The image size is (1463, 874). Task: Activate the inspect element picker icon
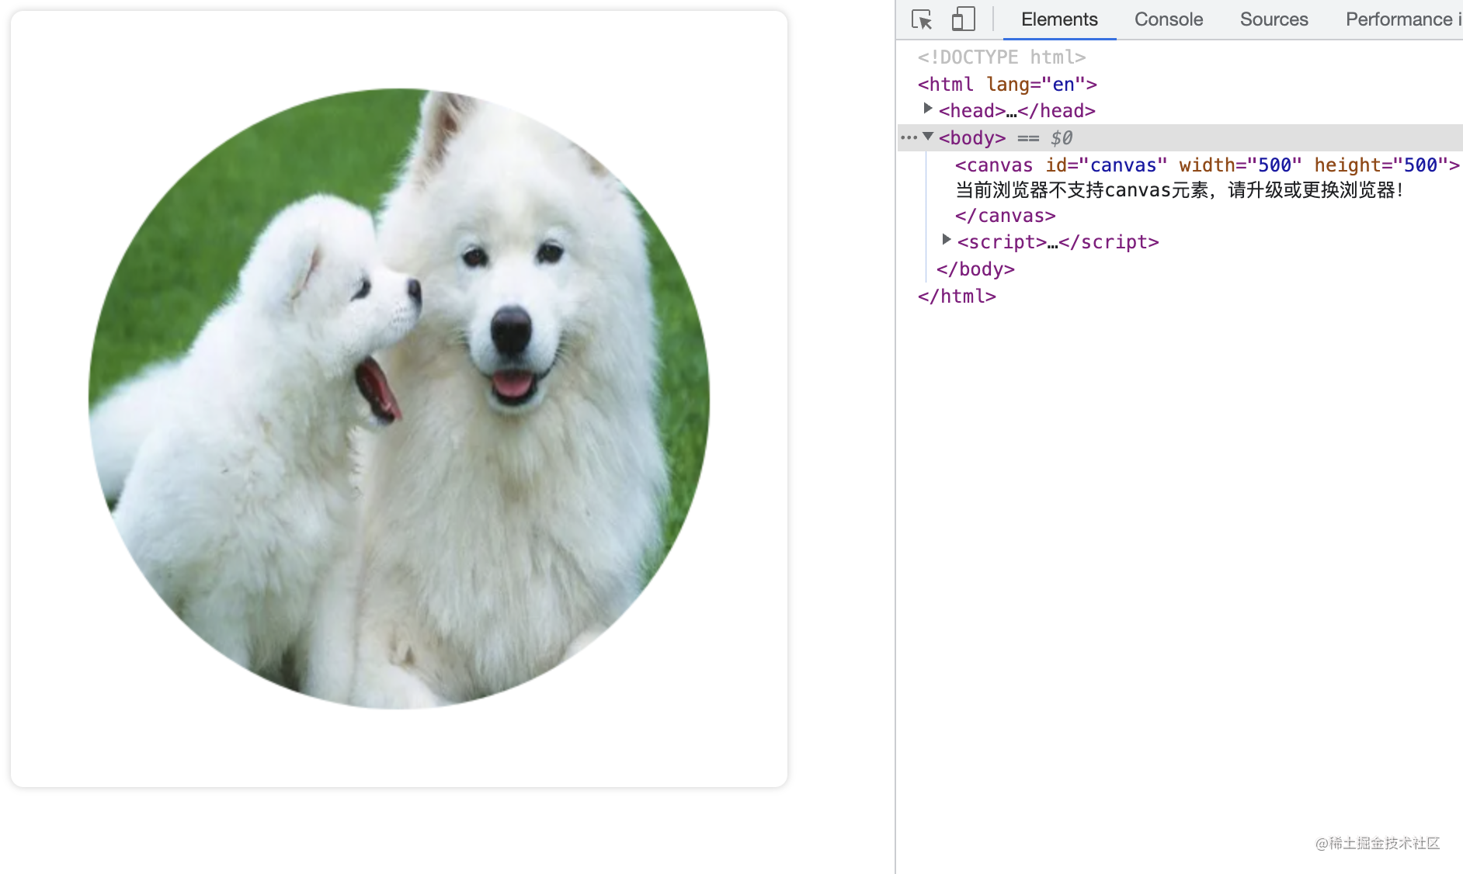coord(922,19)
